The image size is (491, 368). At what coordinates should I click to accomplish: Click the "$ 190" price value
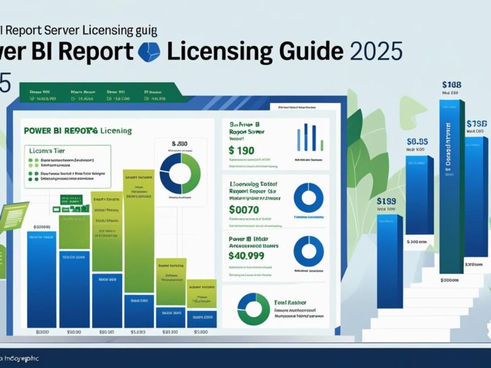click(241, 150)
